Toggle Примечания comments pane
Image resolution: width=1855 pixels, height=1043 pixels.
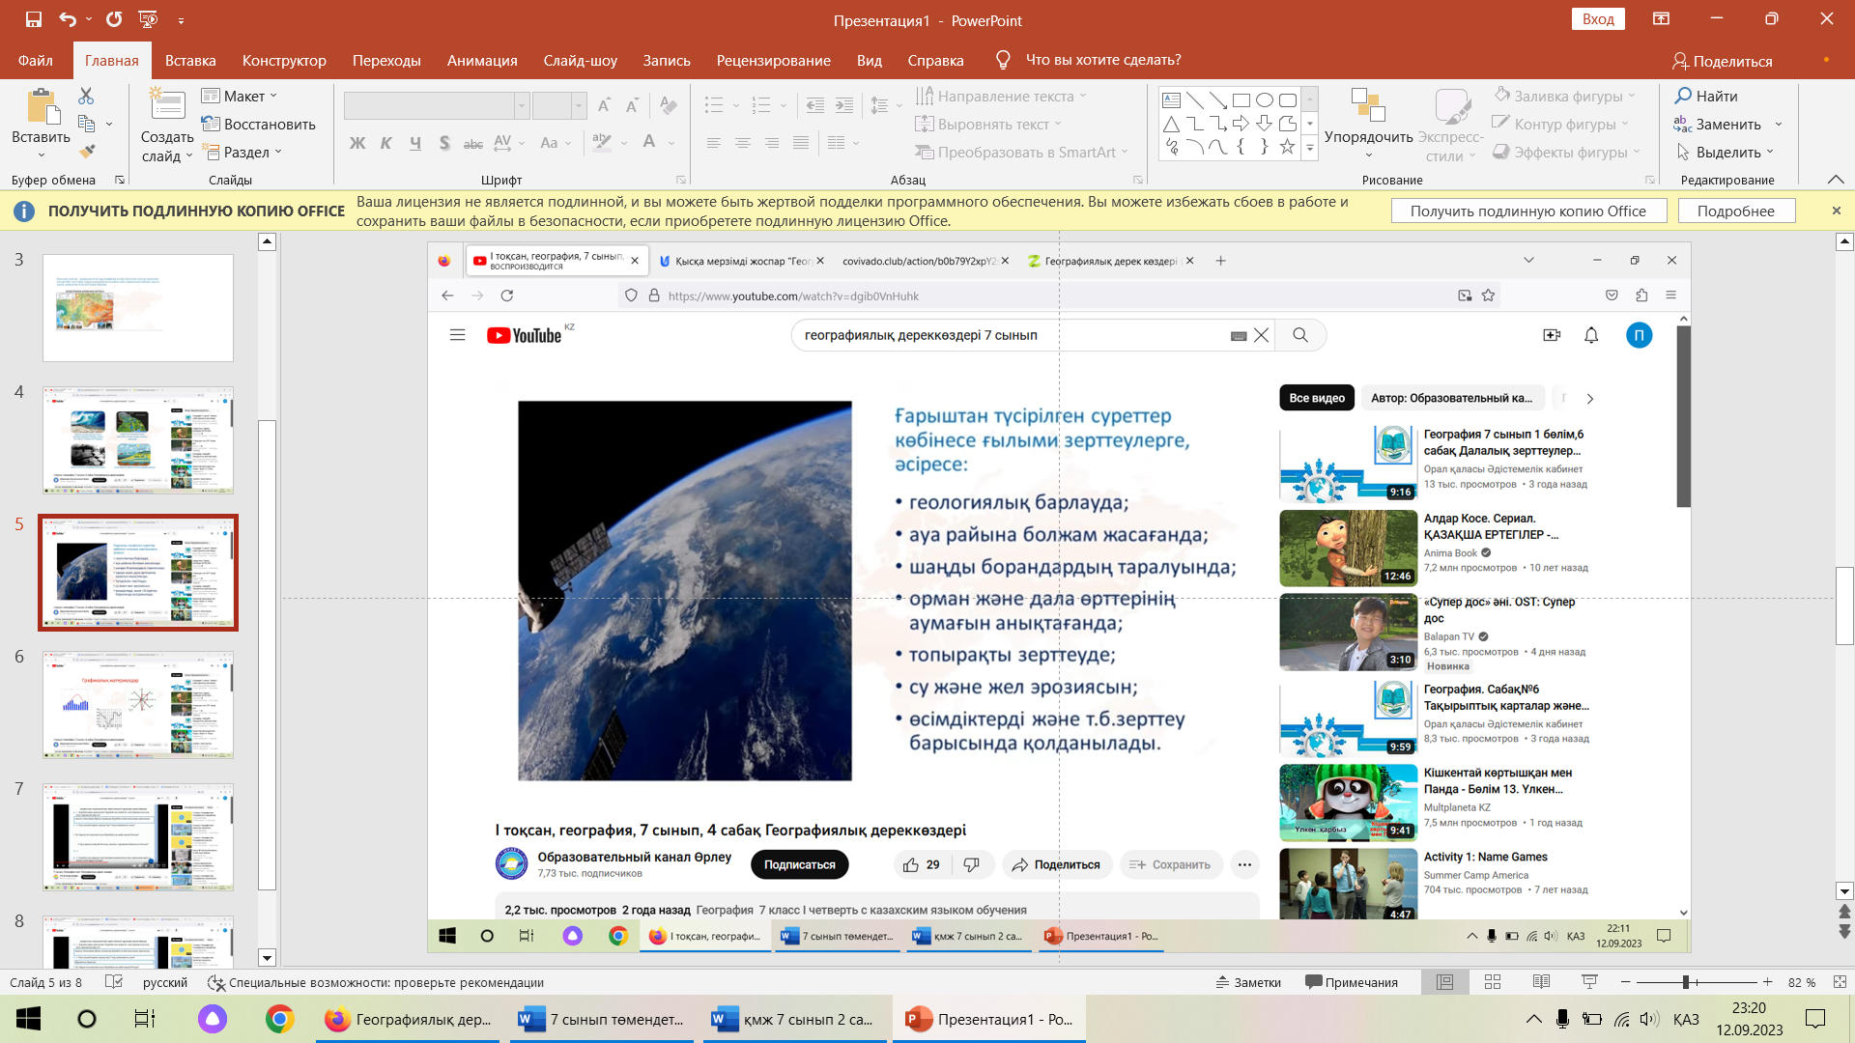click(1352, 982)
